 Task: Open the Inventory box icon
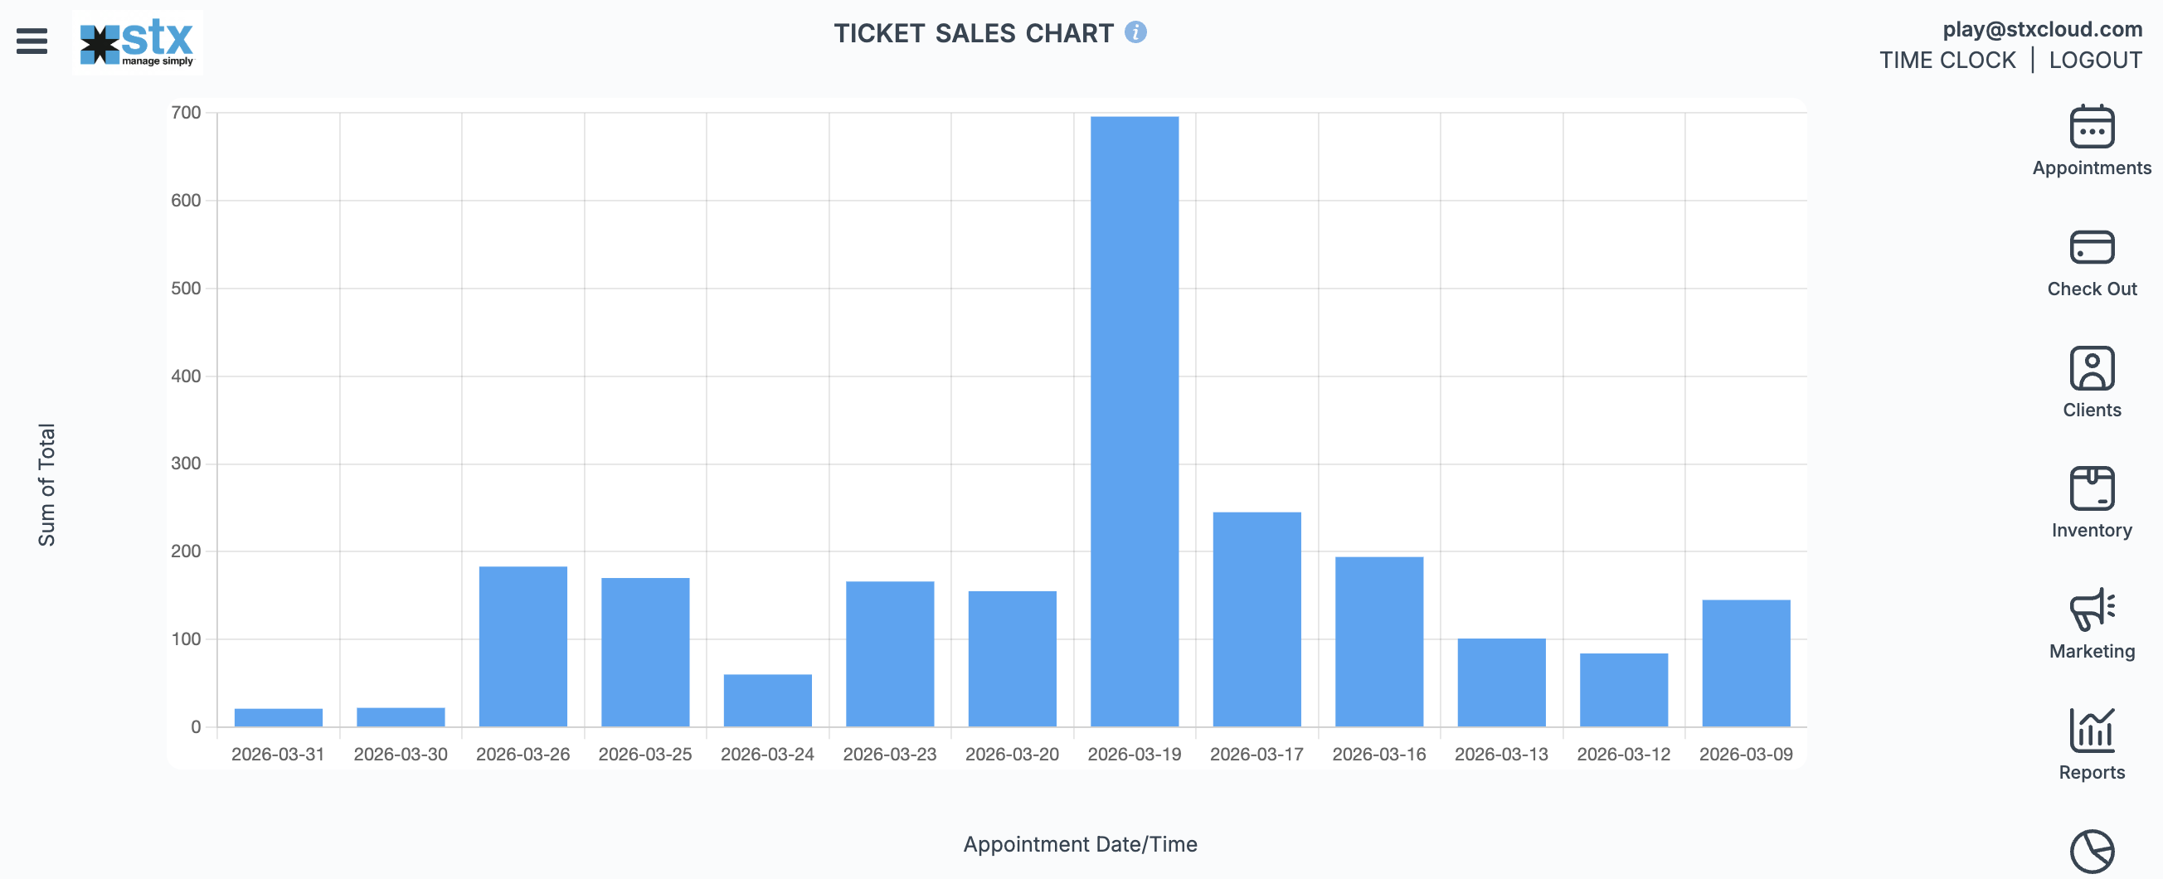pos(2091,488)
